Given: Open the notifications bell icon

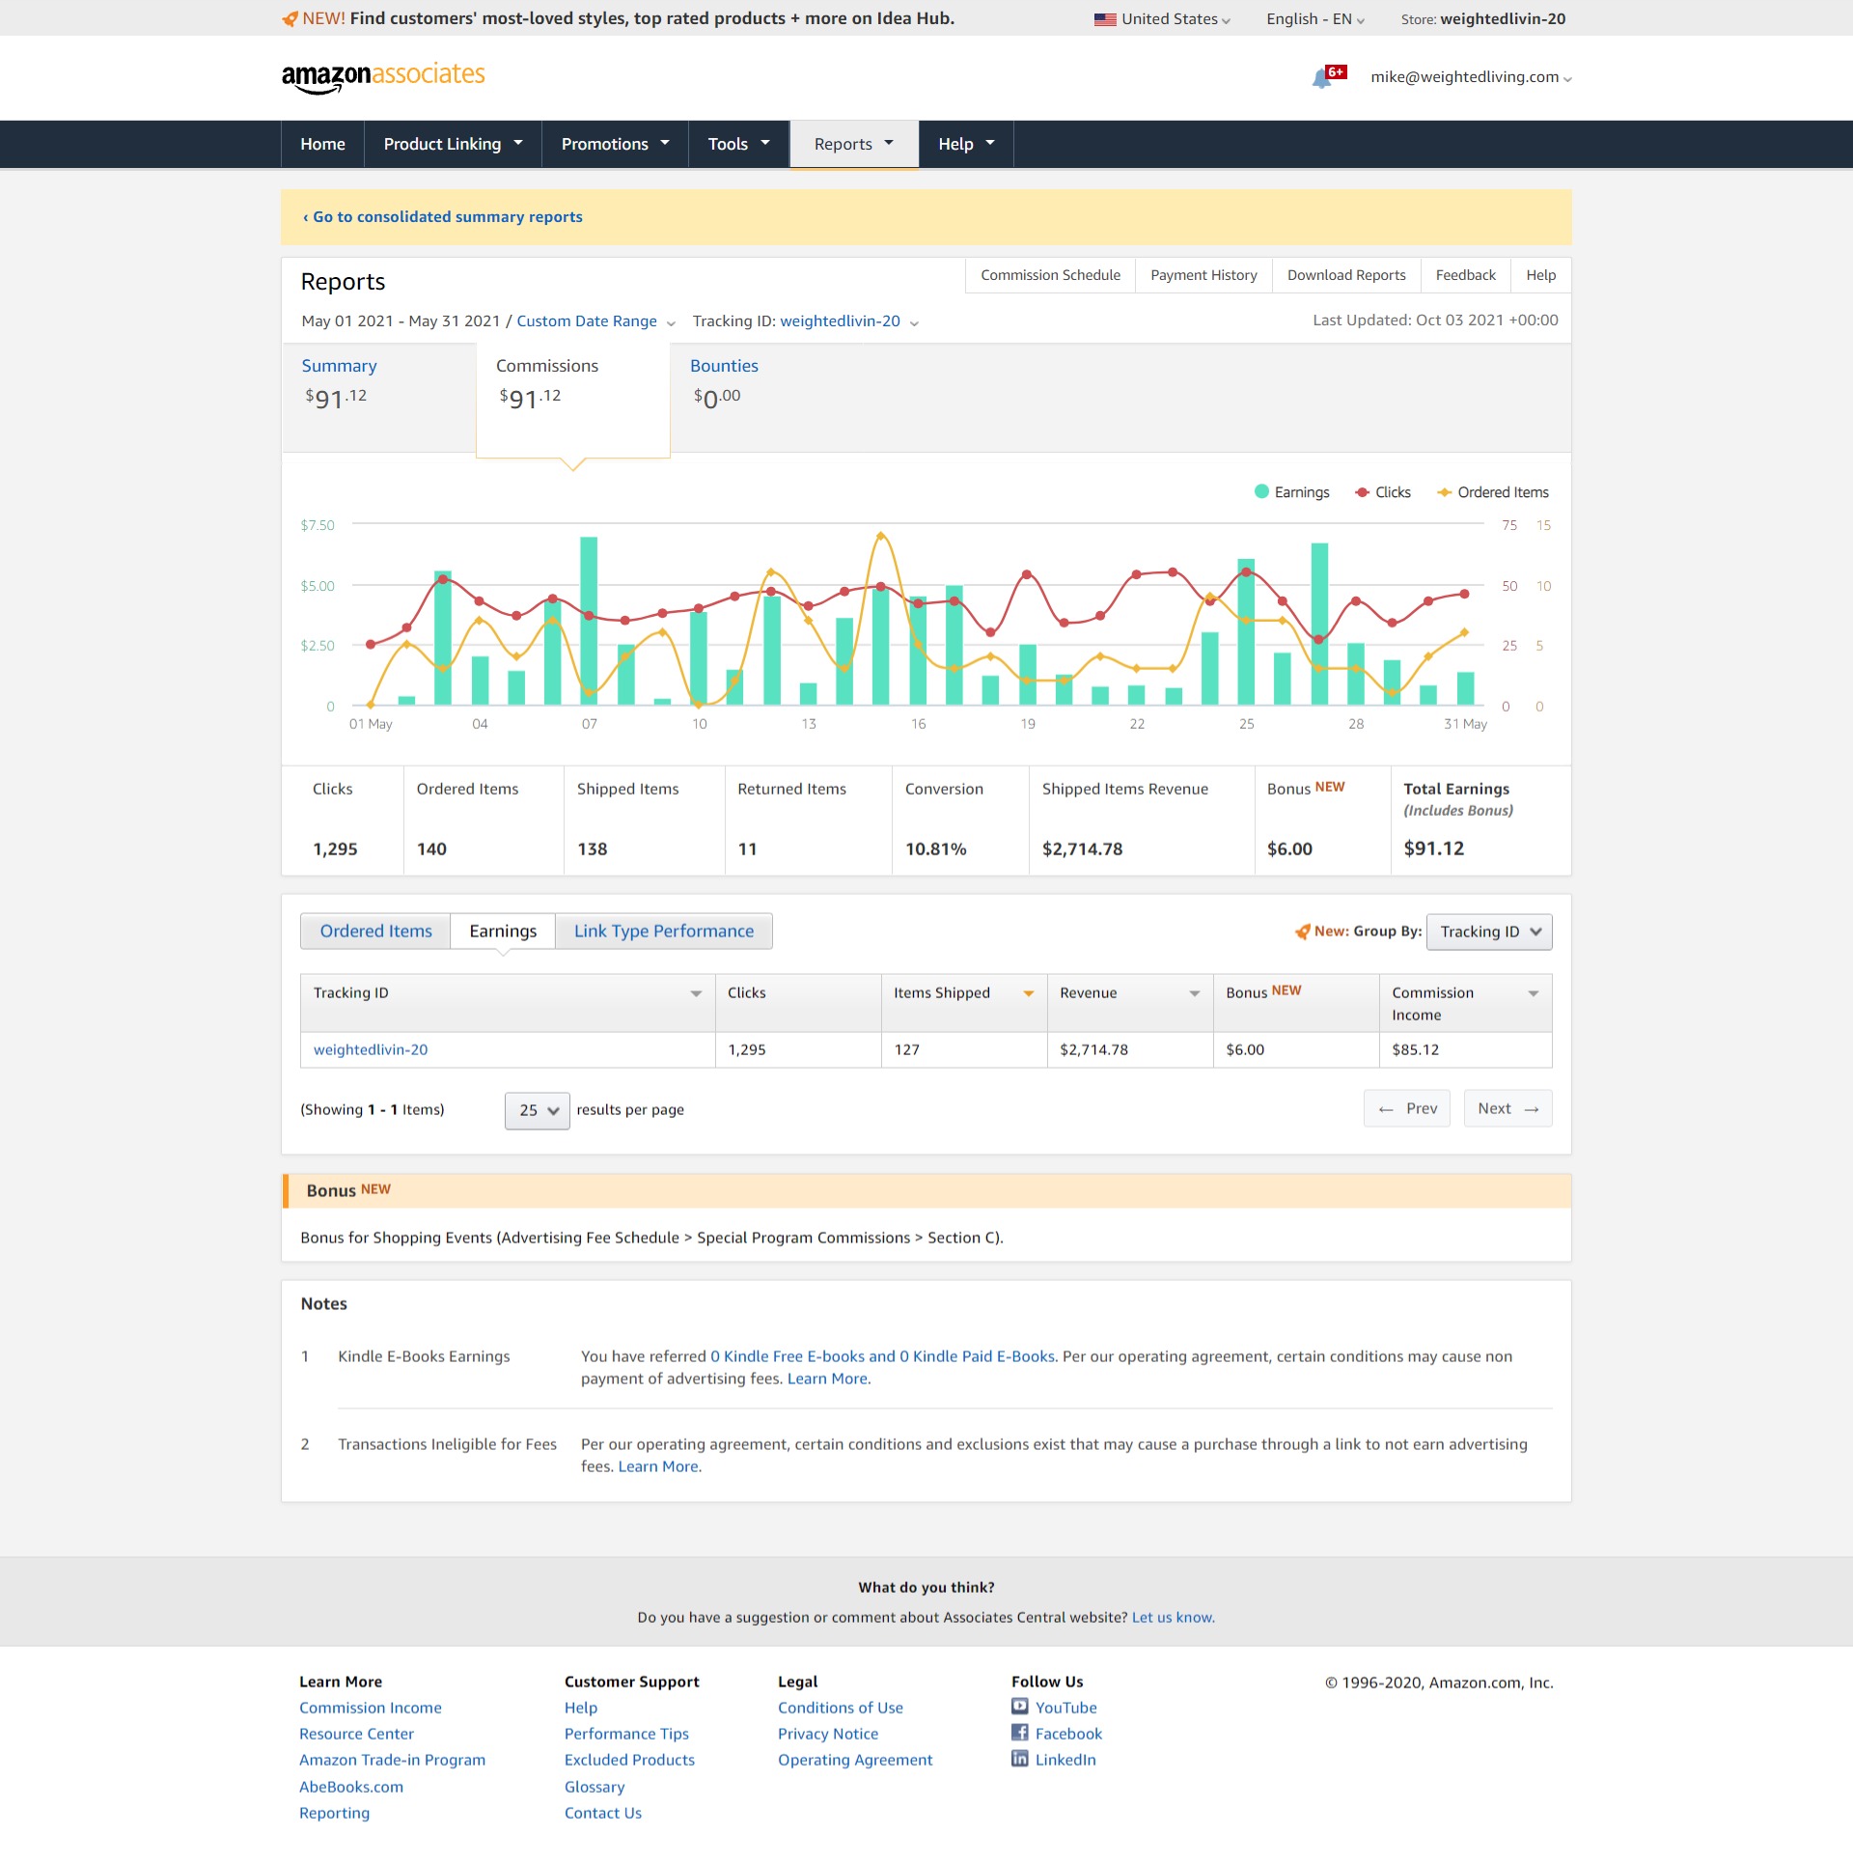Looking at the screenshot, I should pyautogui.click(x=1322, y=78).
